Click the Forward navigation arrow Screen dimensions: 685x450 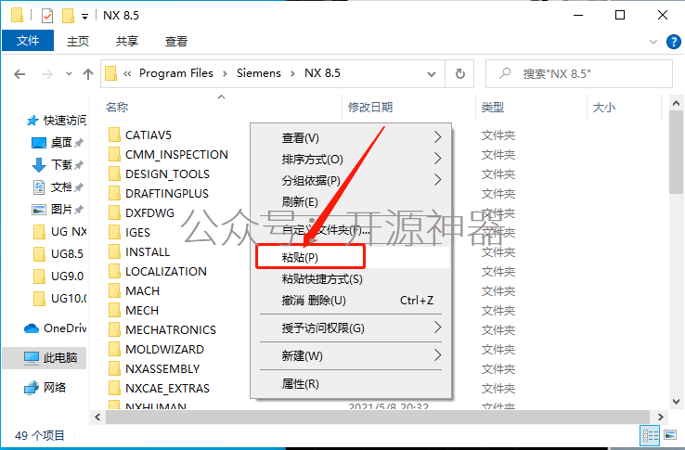(46, 74)
